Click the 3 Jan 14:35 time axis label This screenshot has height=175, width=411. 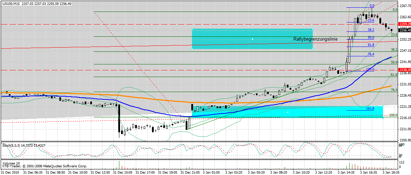[x=346, y=173]
